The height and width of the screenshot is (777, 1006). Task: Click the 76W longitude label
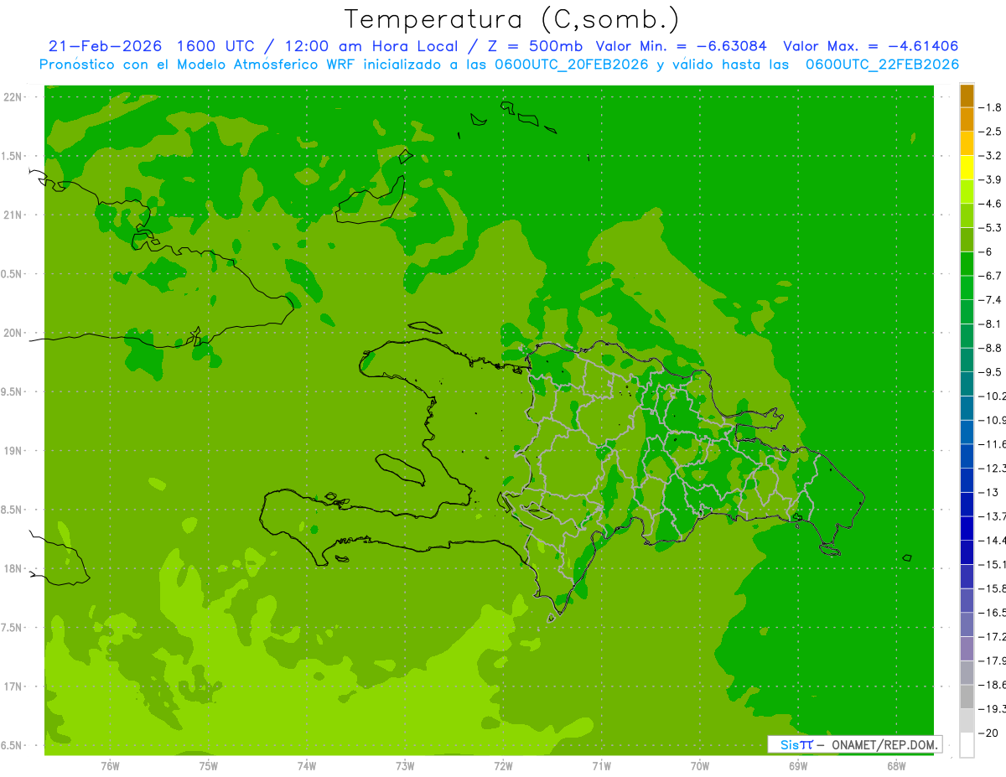tap(110, 766)
